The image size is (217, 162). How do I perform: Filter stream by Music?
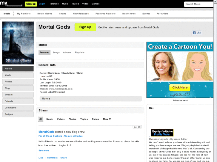[x=50, y=119]
